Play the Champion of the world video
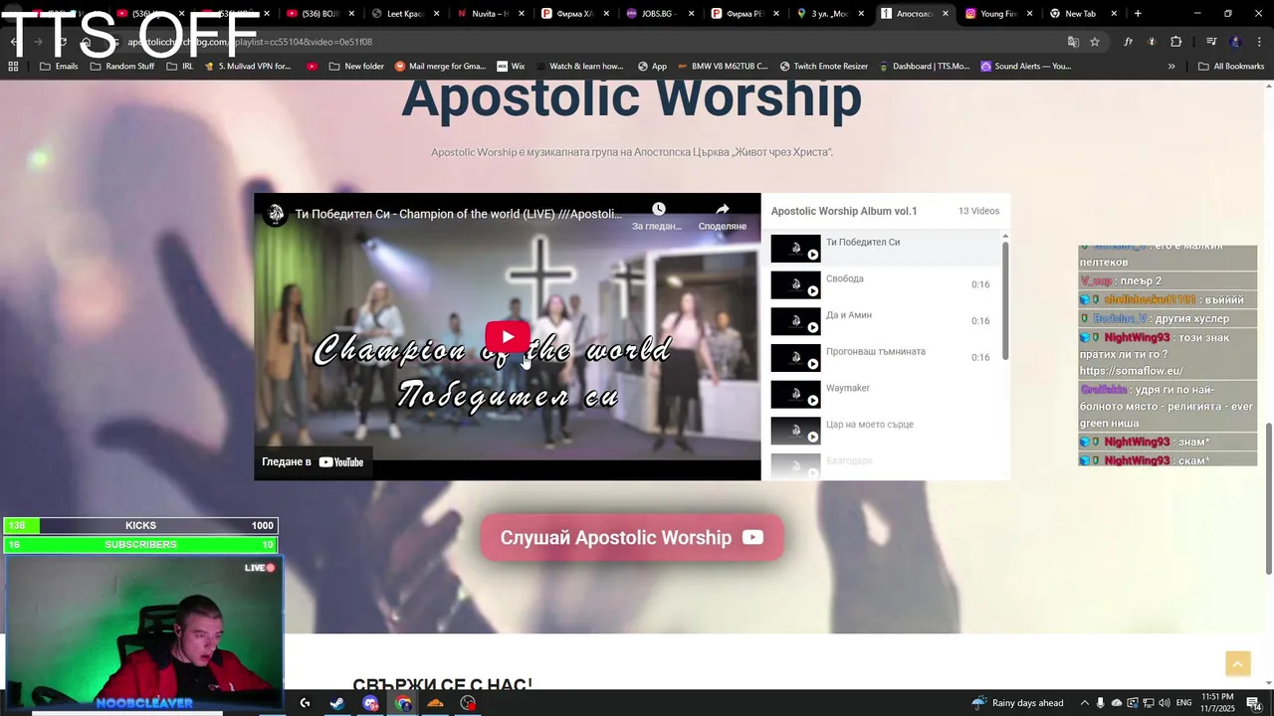1274x716 pixels. tap(508, 337)
